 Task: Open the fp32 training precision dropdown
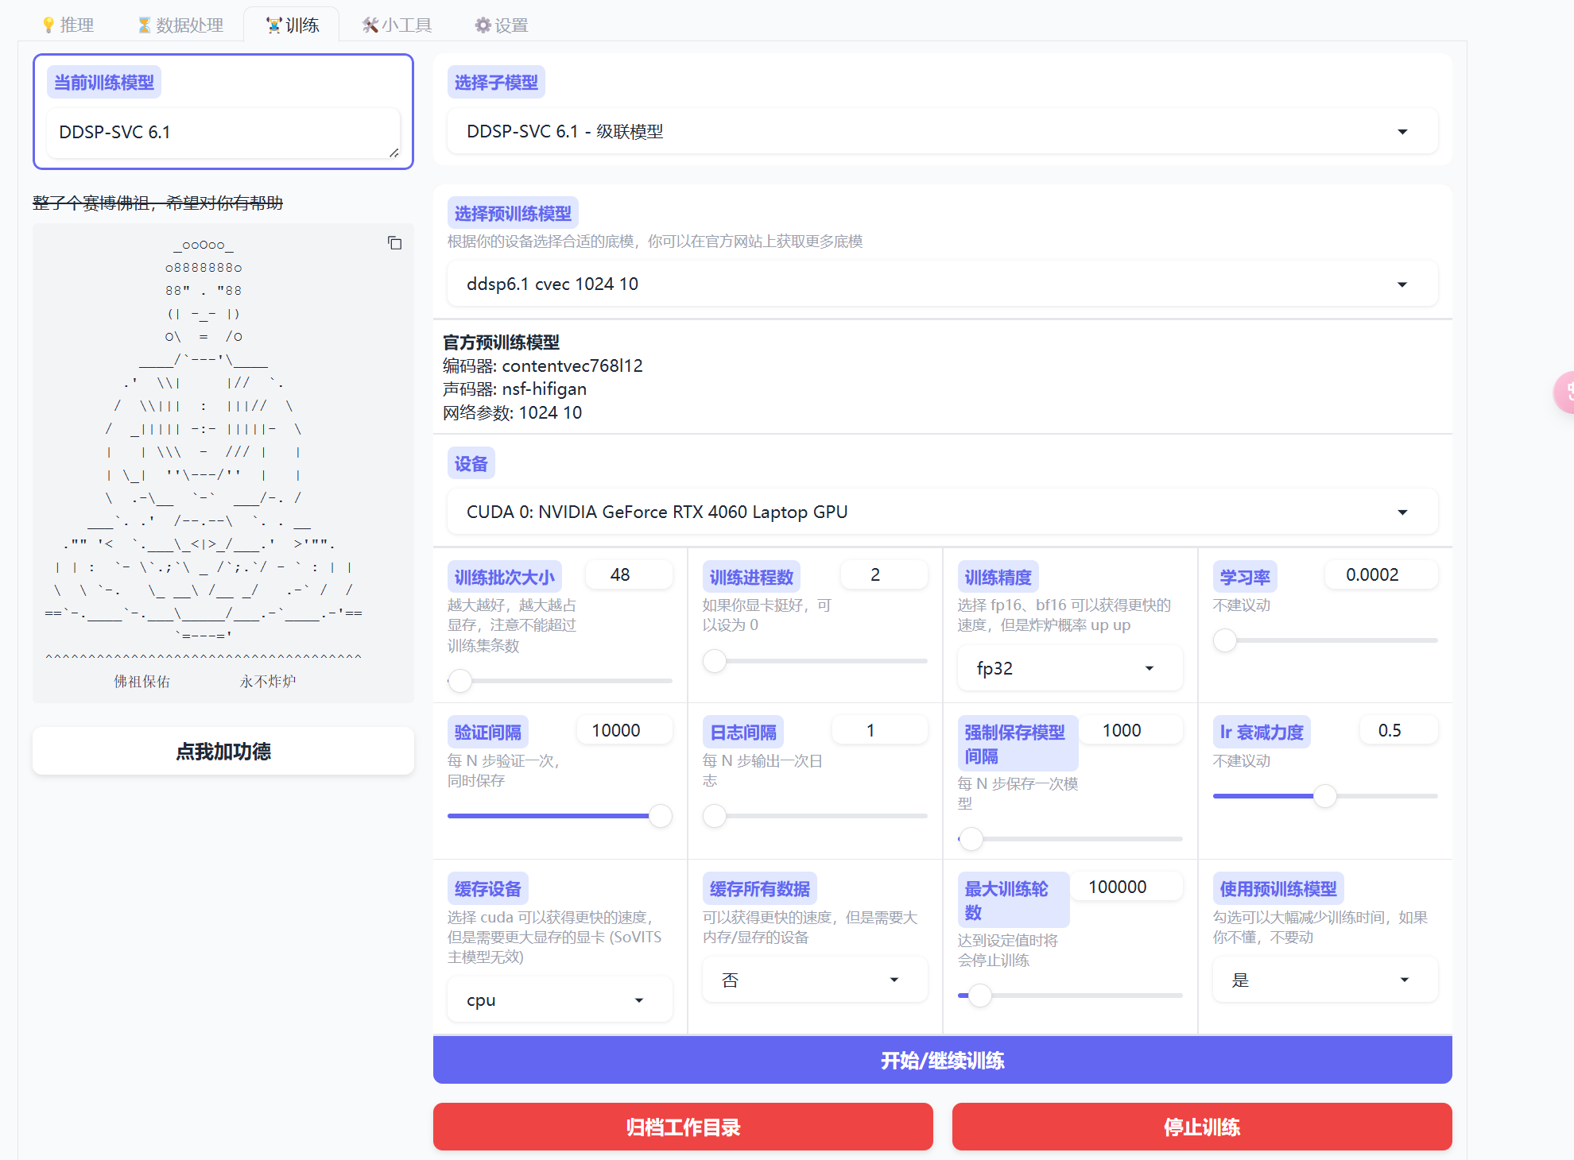1068,669
